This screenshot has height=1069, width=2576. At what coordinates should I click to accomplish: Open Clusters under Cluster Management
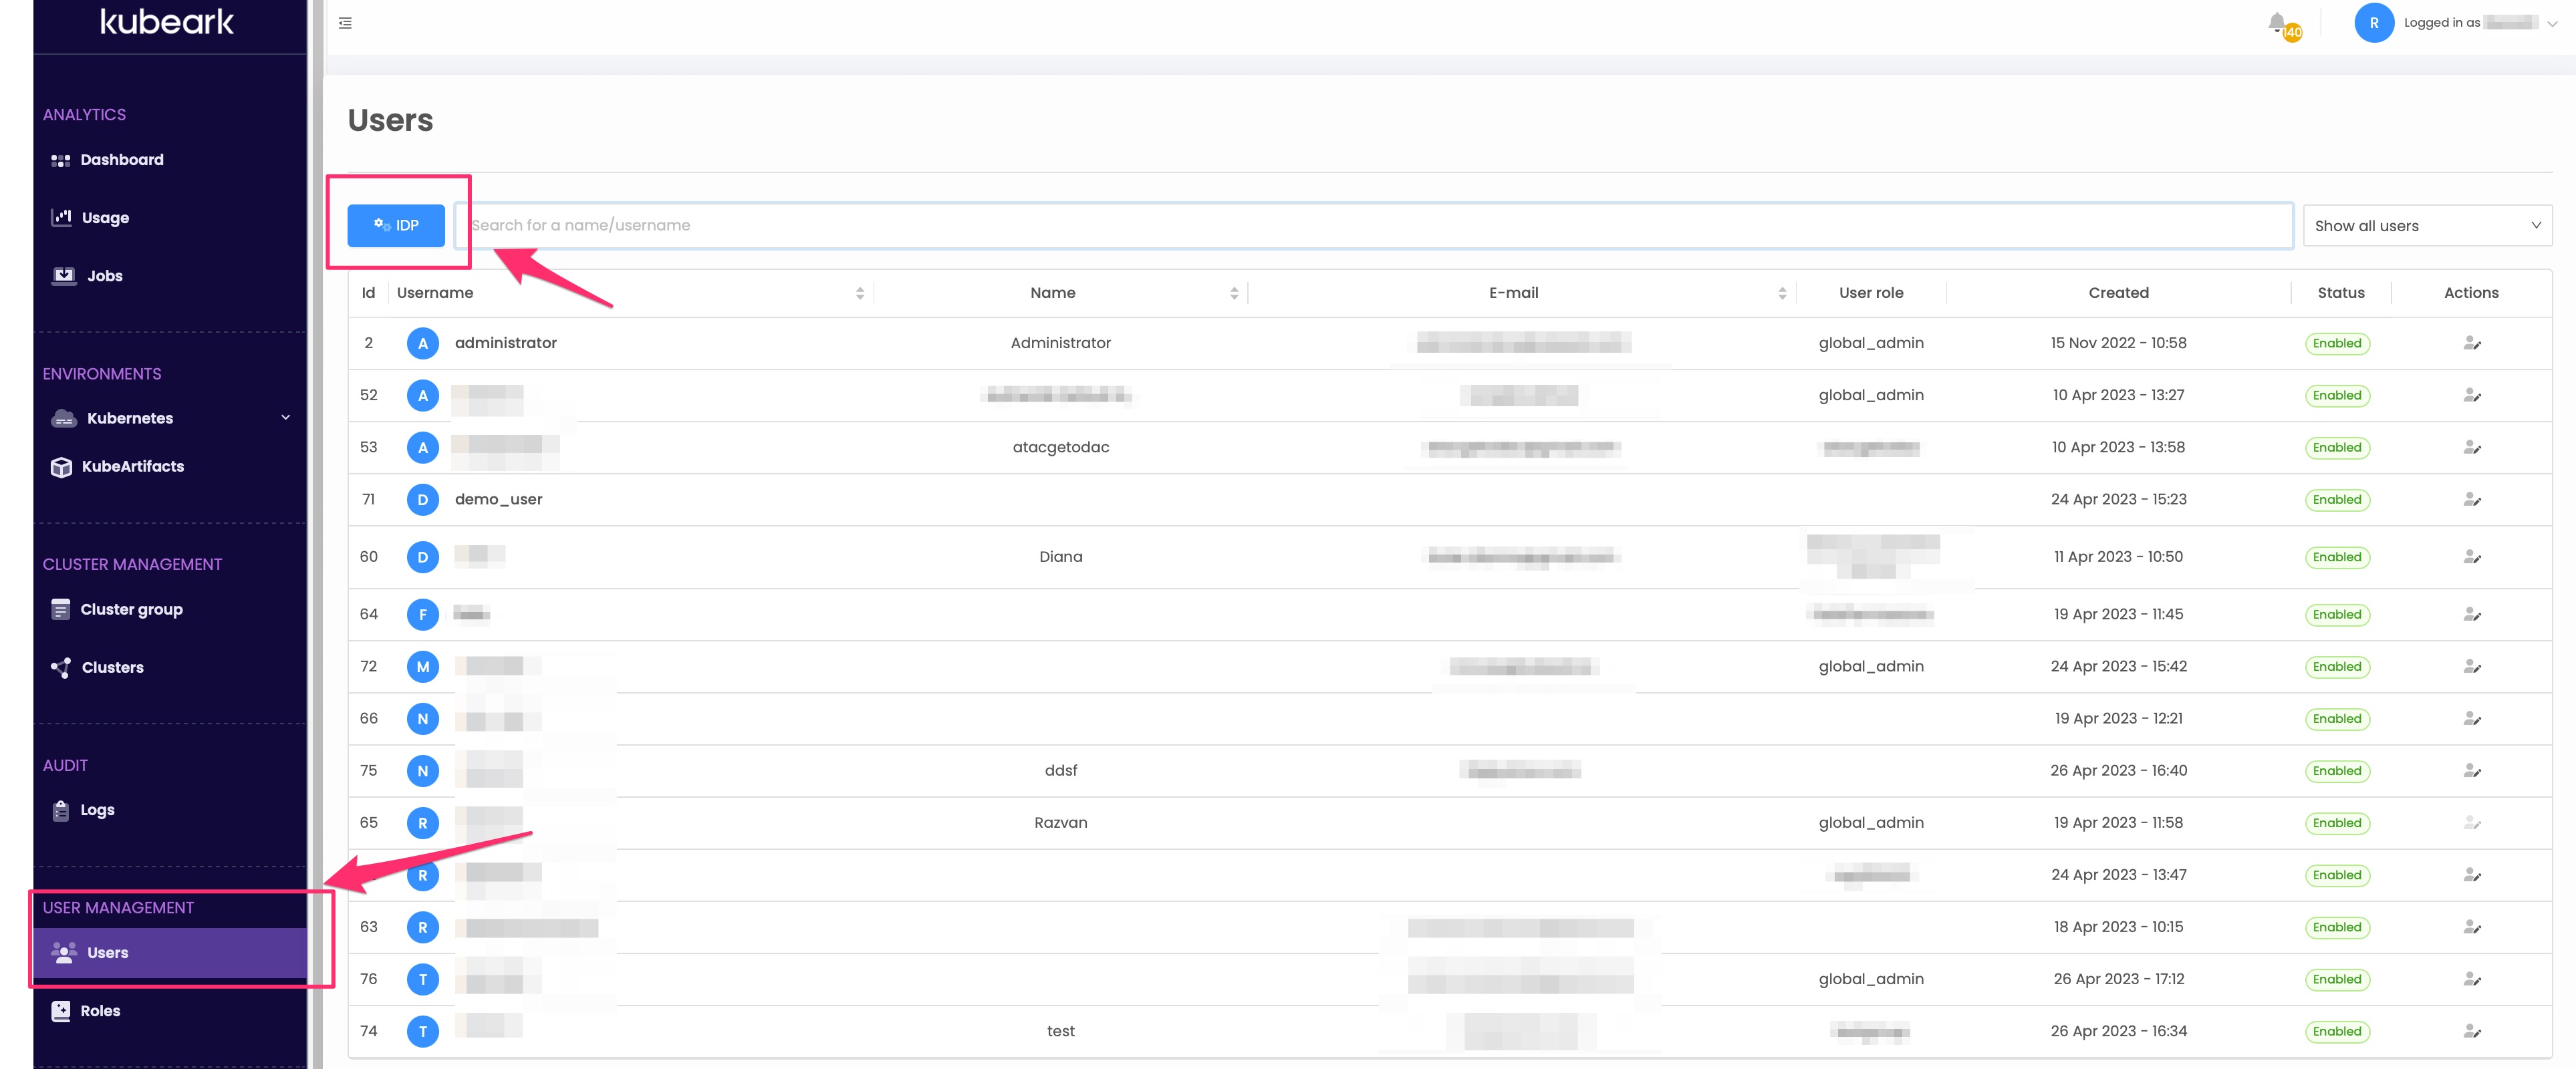click(111, 667)
